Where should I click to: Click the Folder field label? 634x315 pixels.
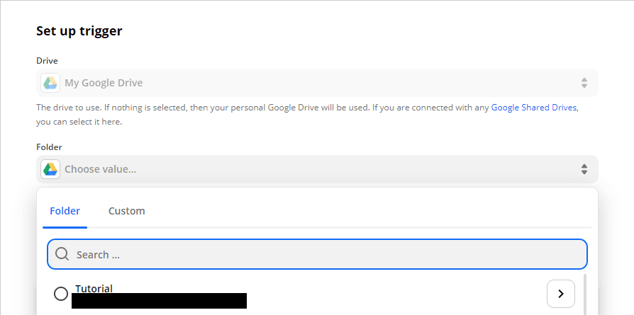(49, 147)
